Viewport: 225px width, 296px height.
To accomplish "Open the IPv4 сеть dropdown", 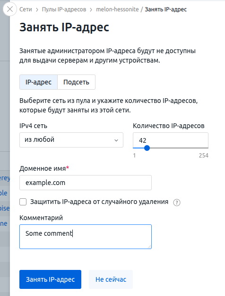I will (x=71, y=140).
